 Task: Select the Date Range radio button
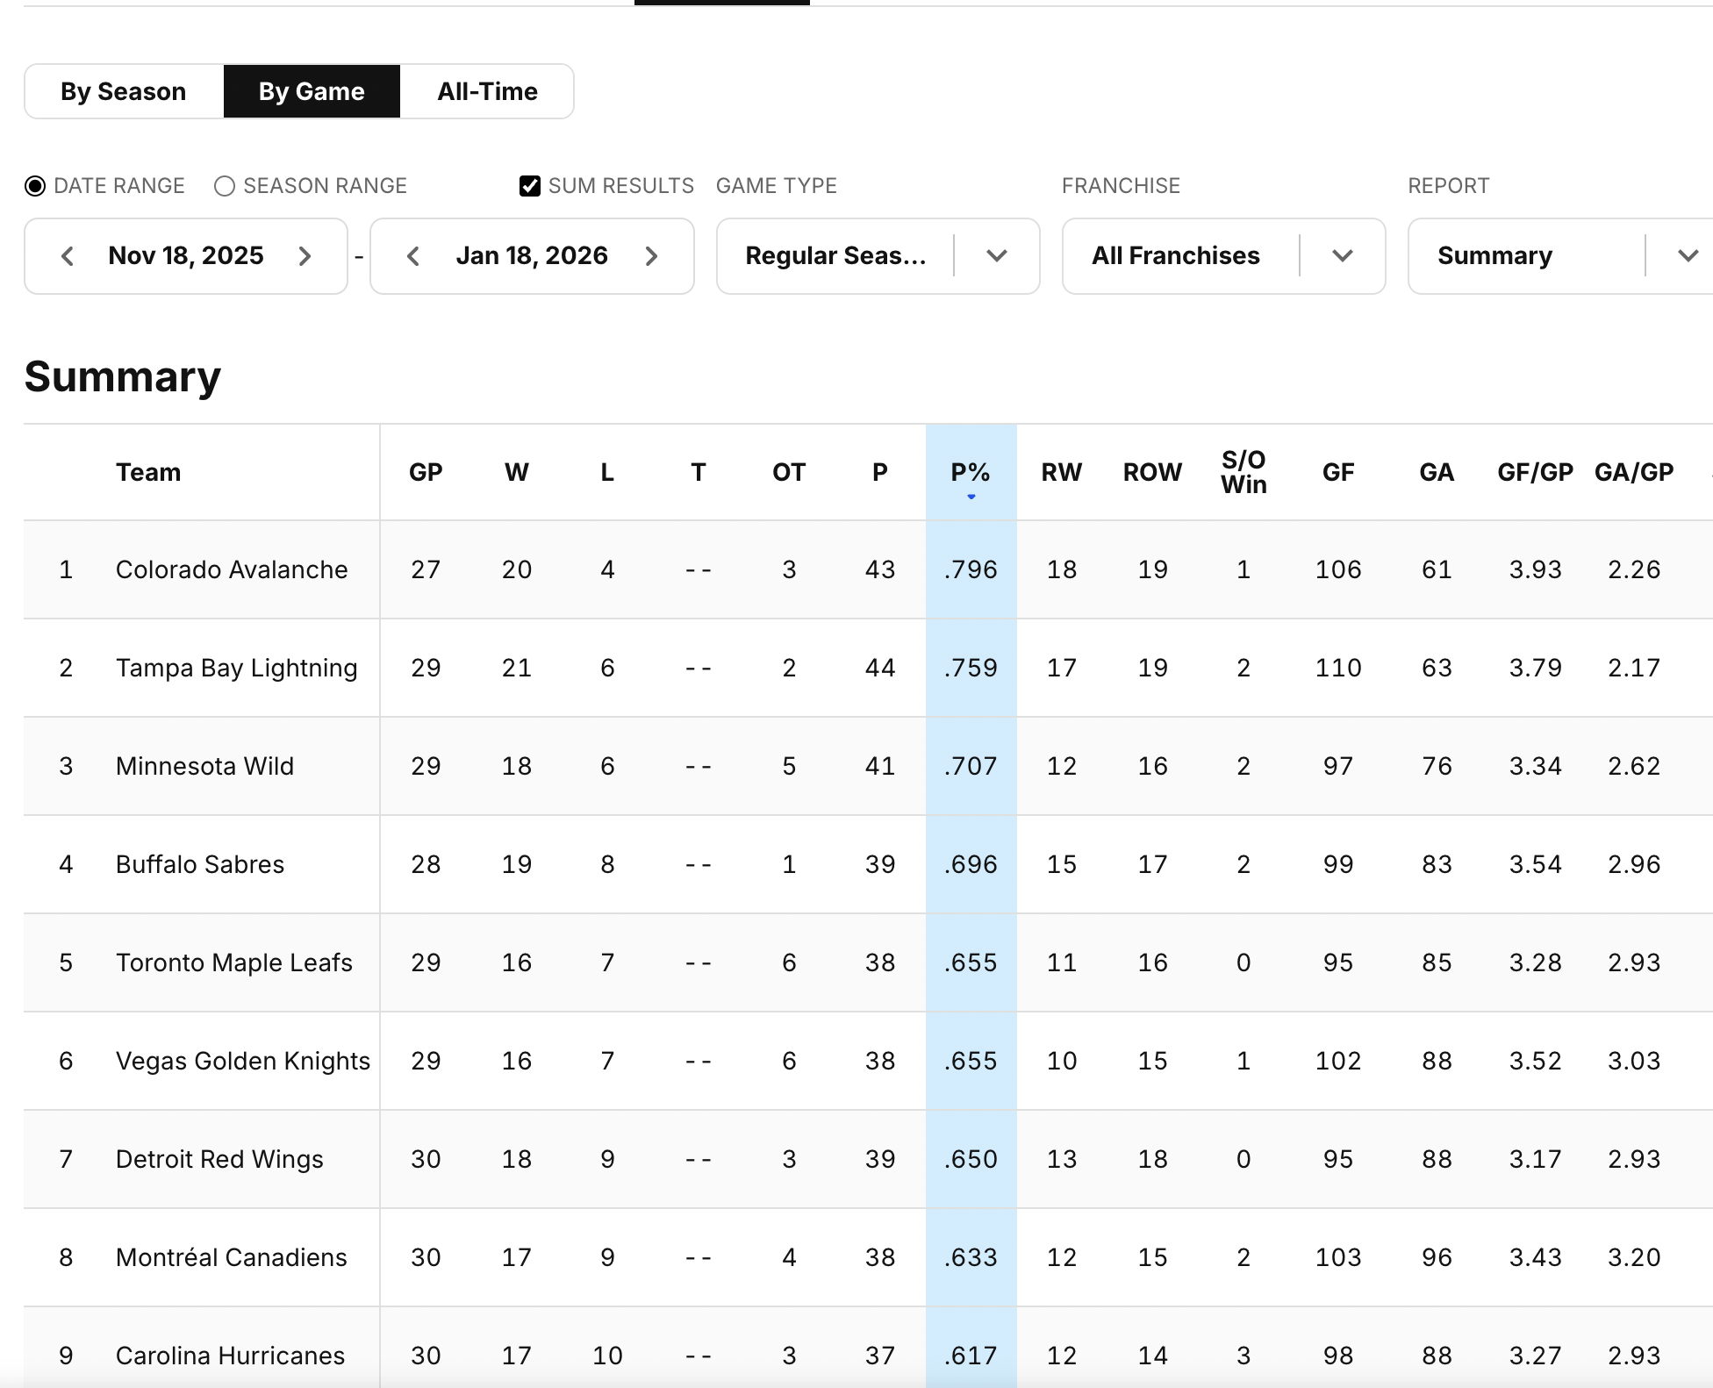[35, 186]
